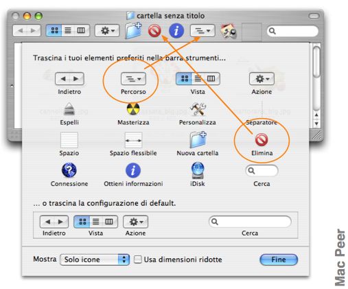The width and height of the screenshot is (348, 289).
Task: Open the Azione gear dropdown in window toolbar
Action: pos(107,30)
